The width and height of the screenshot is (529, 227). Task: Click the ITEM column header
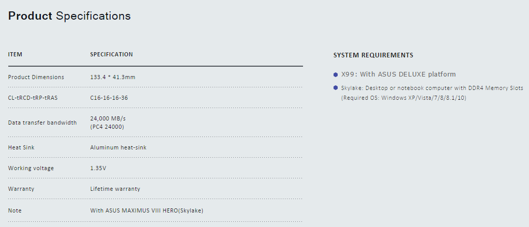[x=15, y=54]
